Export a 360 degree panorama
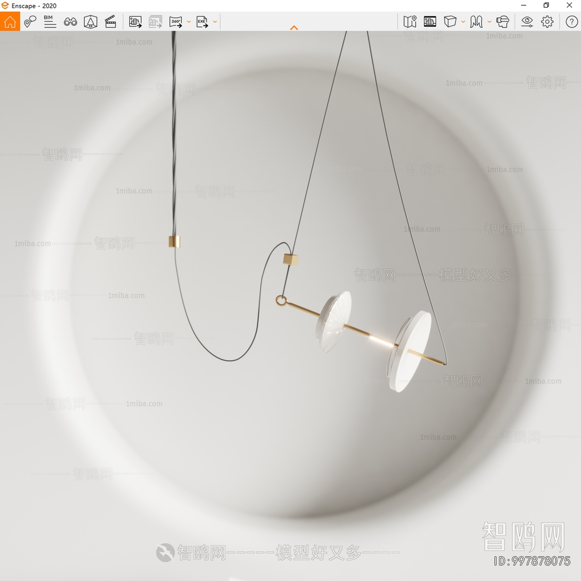This screenshot has height=581, width=581. (176, 22)
